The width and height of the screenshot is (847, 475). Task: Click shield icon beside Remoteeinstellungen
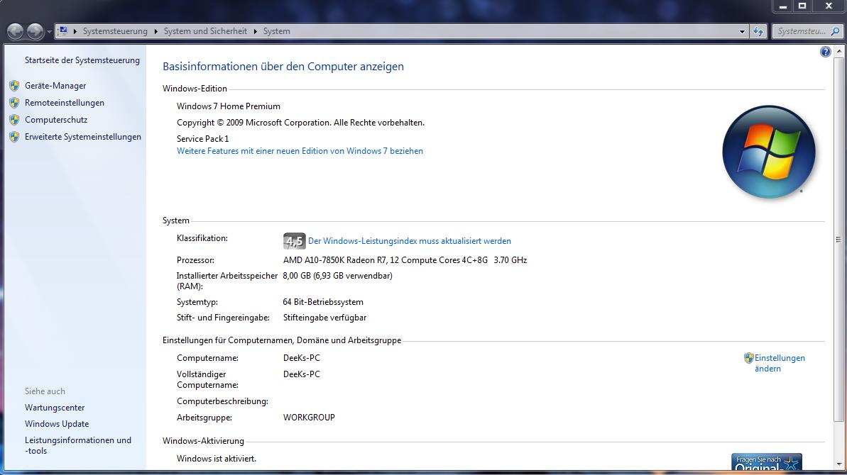point(15,102)
